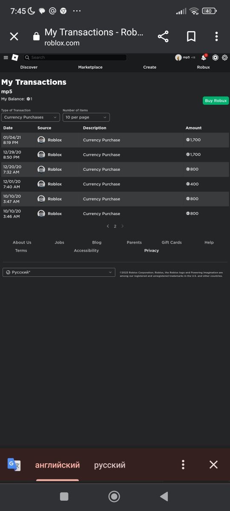Viewport: 230px width, 511px height.
Task: Select русский in the translate bar
Action: tap(110, 465)
